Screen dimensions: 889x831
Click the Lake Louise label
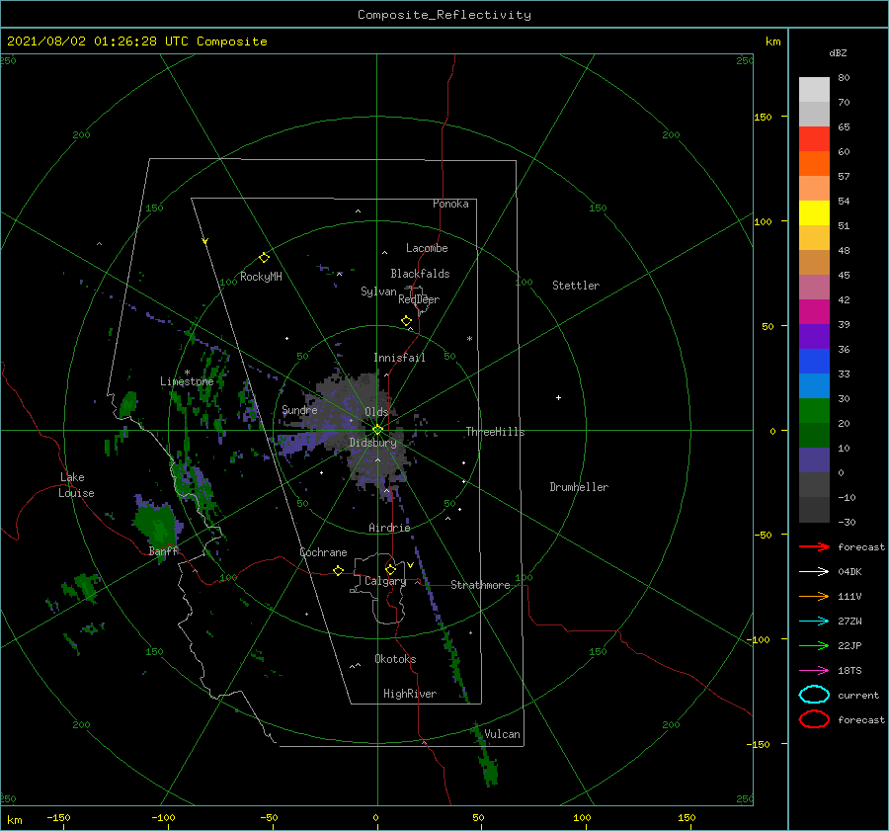[x=76, y=485]
